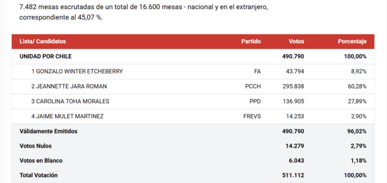This screenshot has width=387, height=183.
Task: Click the Total Votación row
Action: point(193,175)
